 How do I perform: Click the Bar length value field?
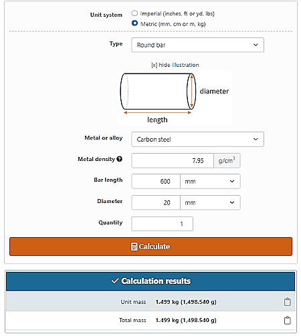[156, 181]
